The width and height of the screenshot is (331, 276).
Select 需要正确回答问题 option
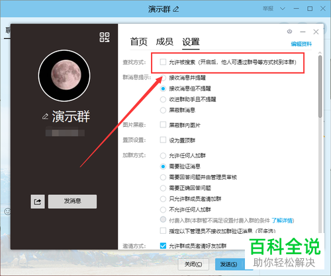pyautogui.click(x=163, y=188)
